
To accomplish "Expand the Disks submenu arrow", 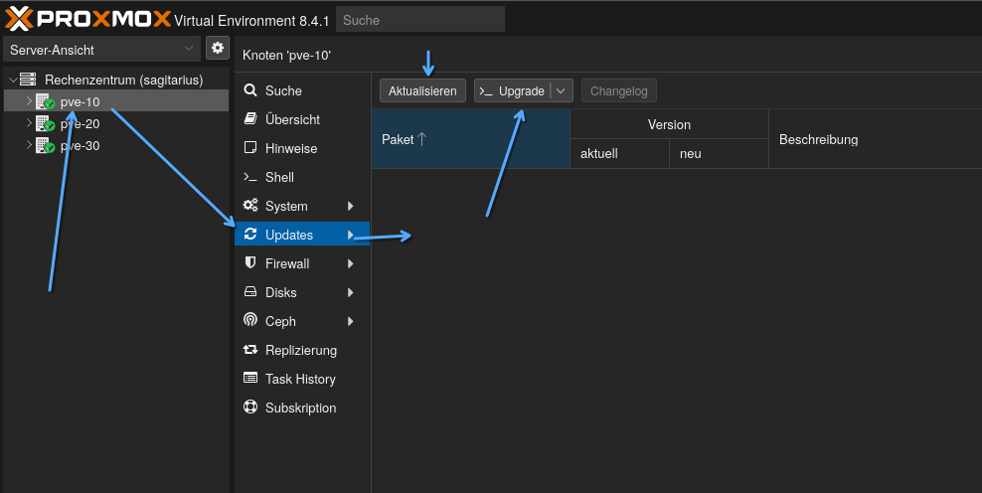I will click(350, 292).
